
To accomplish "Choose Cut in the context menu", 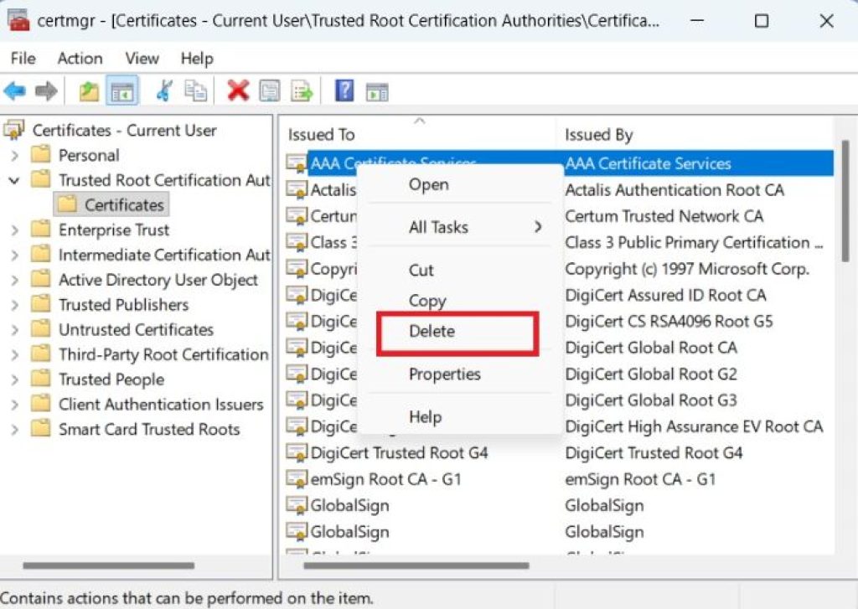I will [460, 270].
